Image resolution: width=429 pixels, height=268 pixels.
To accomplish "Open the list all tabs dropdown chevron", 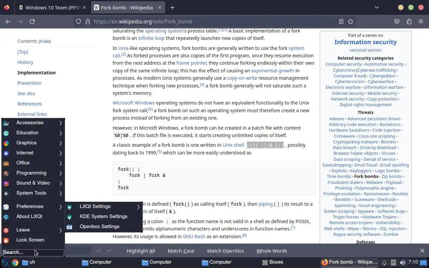I will [377, 7].
